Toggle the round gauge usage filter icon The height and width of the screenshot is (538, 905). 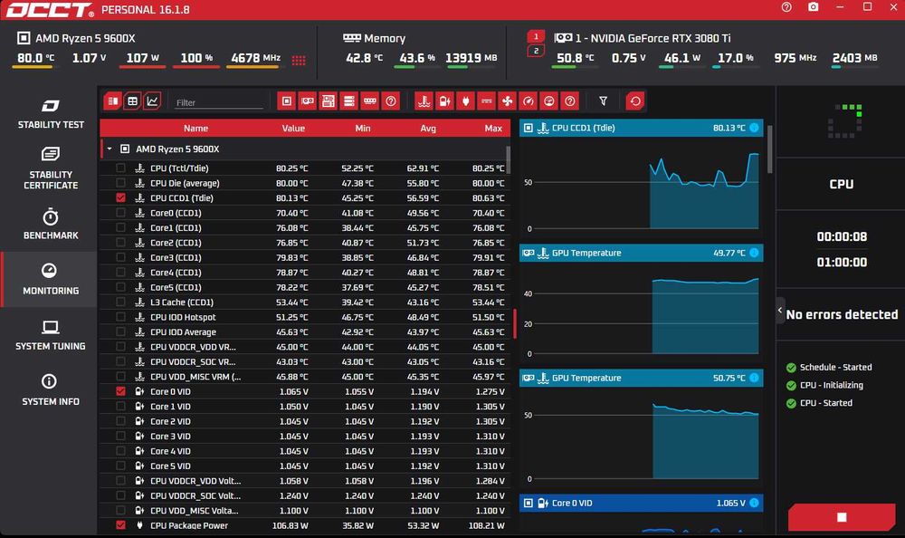click(x=549, y=101)
